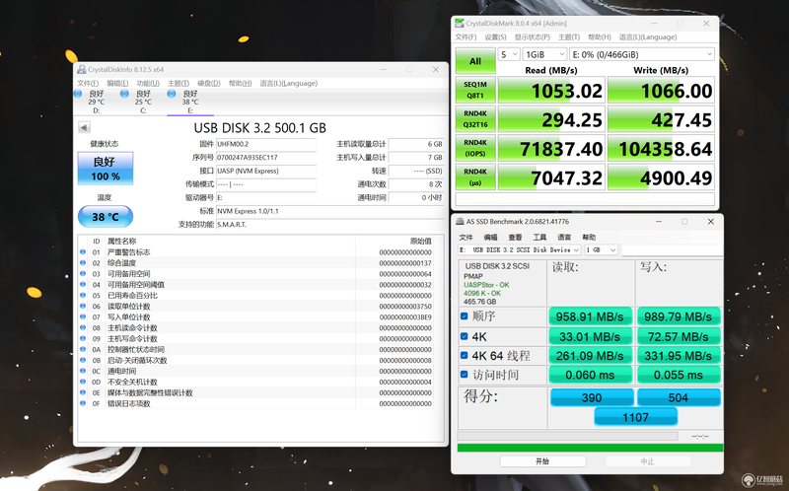Click the CrystalDiskMark title bar app icon
This screenshot has width=789, height=491.
460,23
